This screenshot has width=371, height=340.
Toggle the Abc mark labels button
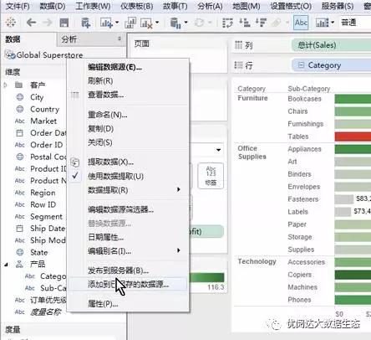click(x=301, y=23)
